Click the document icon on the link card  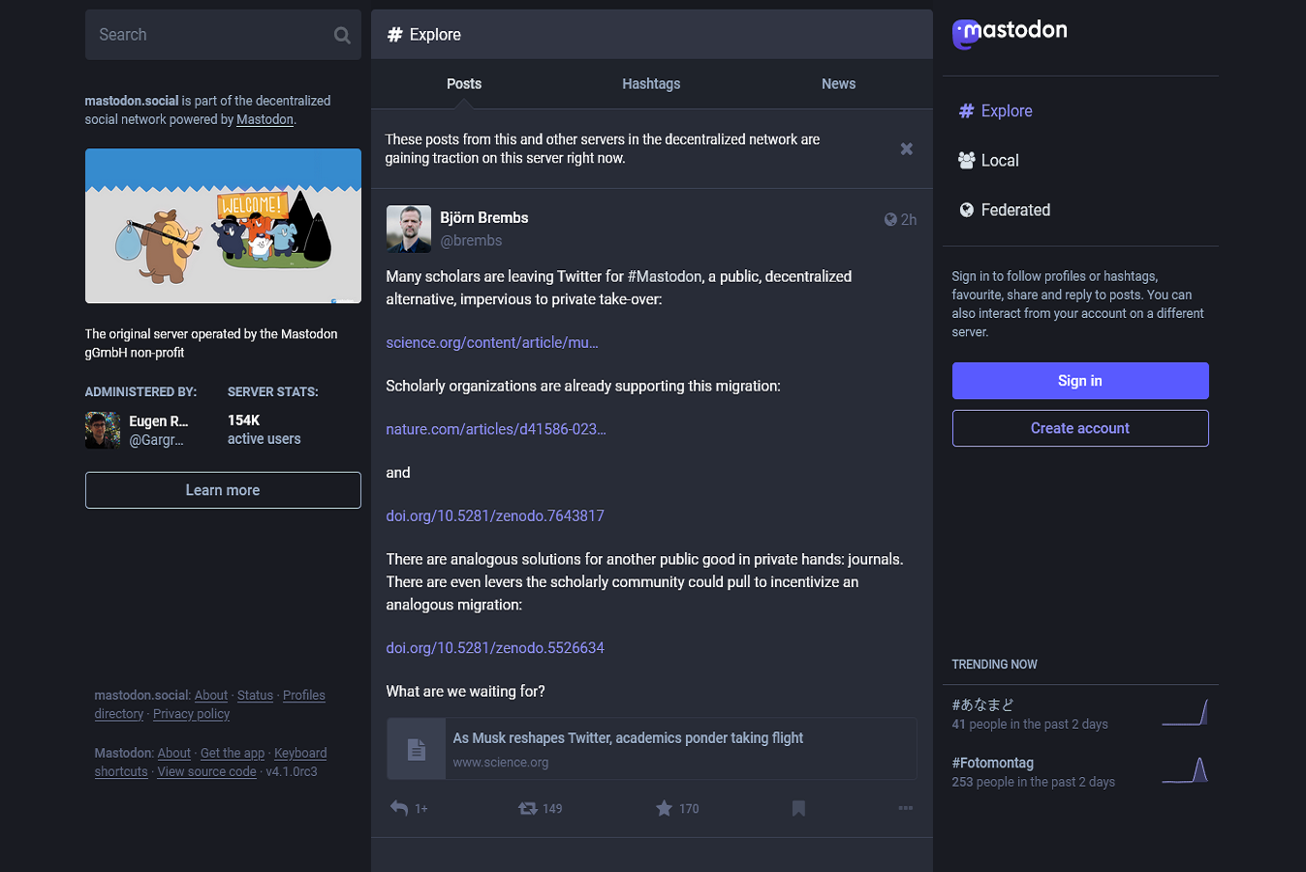tap(417, 749)
